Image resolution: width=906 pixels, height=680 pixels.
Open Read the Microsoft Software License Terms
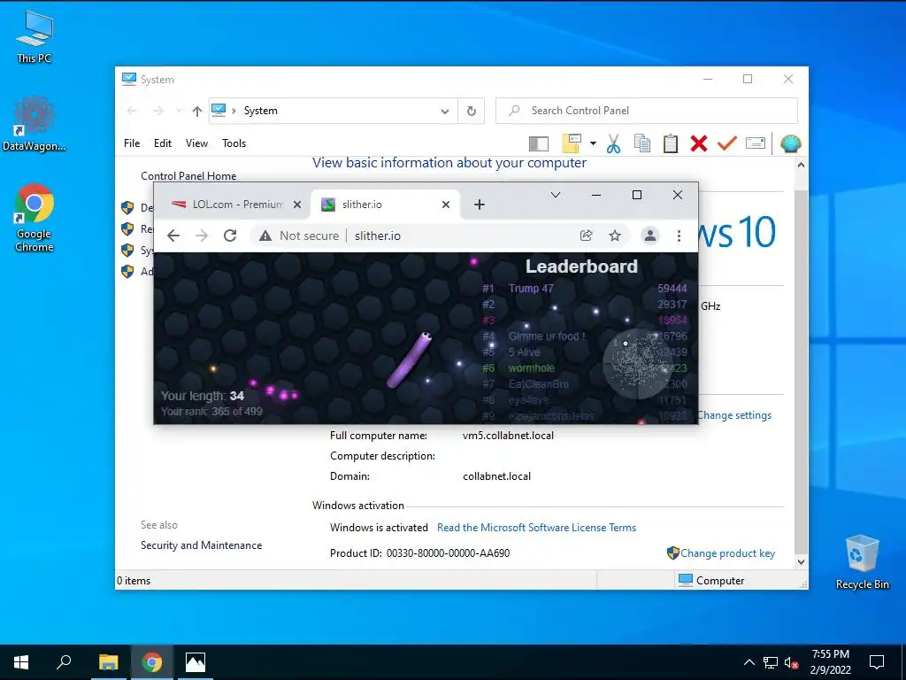tap(536, 528)
